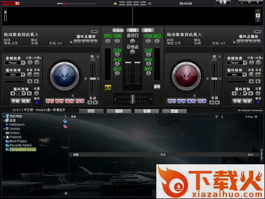
Task: Select Compatible Songs folder
Action: coord(23,150)
